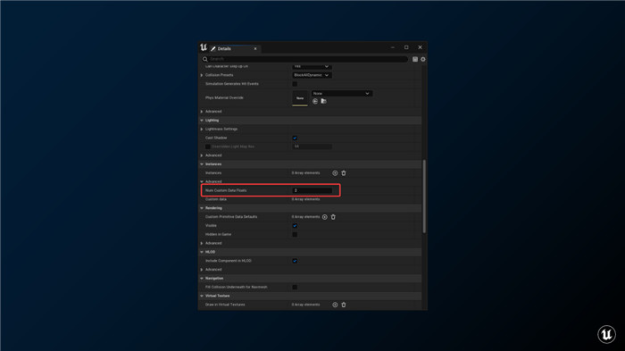Click the Hidden in Game label
Viewport: 625px width, 351px height.
tap(219, 235)
